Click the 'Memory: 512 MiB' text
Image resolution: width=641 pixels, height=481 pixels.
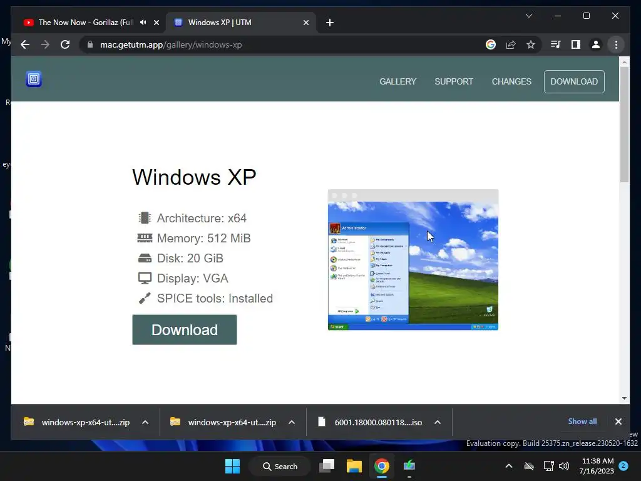click(203, 238)
